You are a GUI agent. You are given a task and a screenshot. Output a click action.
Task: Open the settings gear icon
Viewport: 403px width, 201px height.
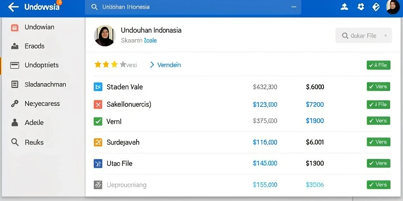pyautogui.click(x=361, y=7)
